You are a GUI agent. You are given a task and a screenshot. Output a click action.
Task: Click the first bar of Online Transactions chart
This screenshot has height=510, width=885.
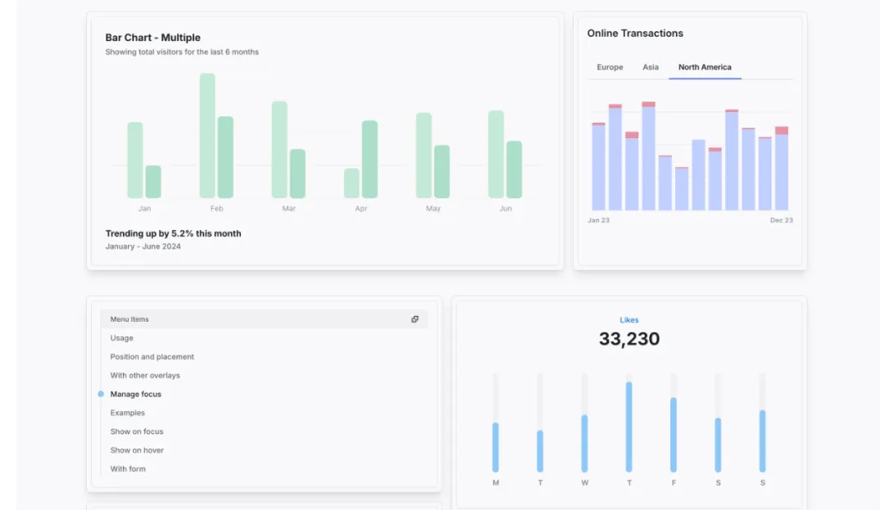pos(598,166)
